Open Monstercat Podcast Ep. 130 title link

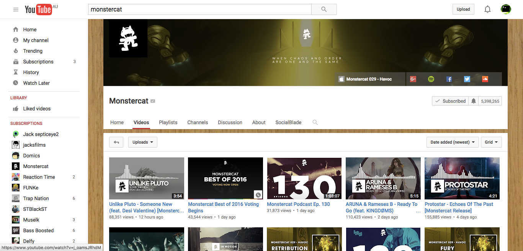tap(298, 204)
